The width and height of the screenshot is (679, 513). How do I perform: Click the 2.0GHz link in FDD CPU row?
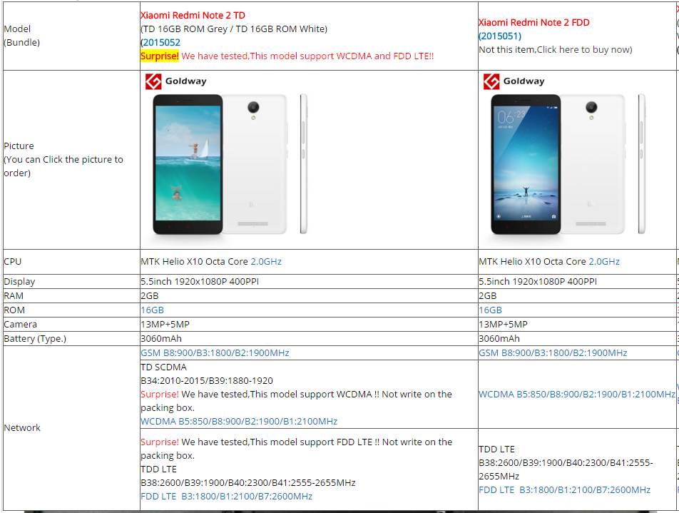[604, 262]
